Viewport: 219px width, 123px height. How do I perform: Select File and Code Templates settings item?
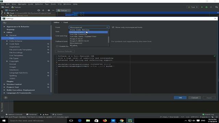click(21, 50)
